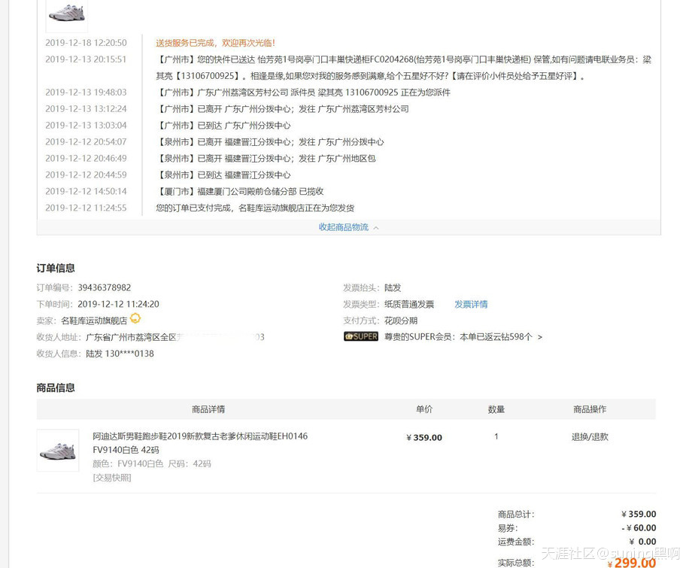The width and height of the screenshot is (686, 568).
Task: Click the SUPER member badge icon
Action: pos(361,336)
